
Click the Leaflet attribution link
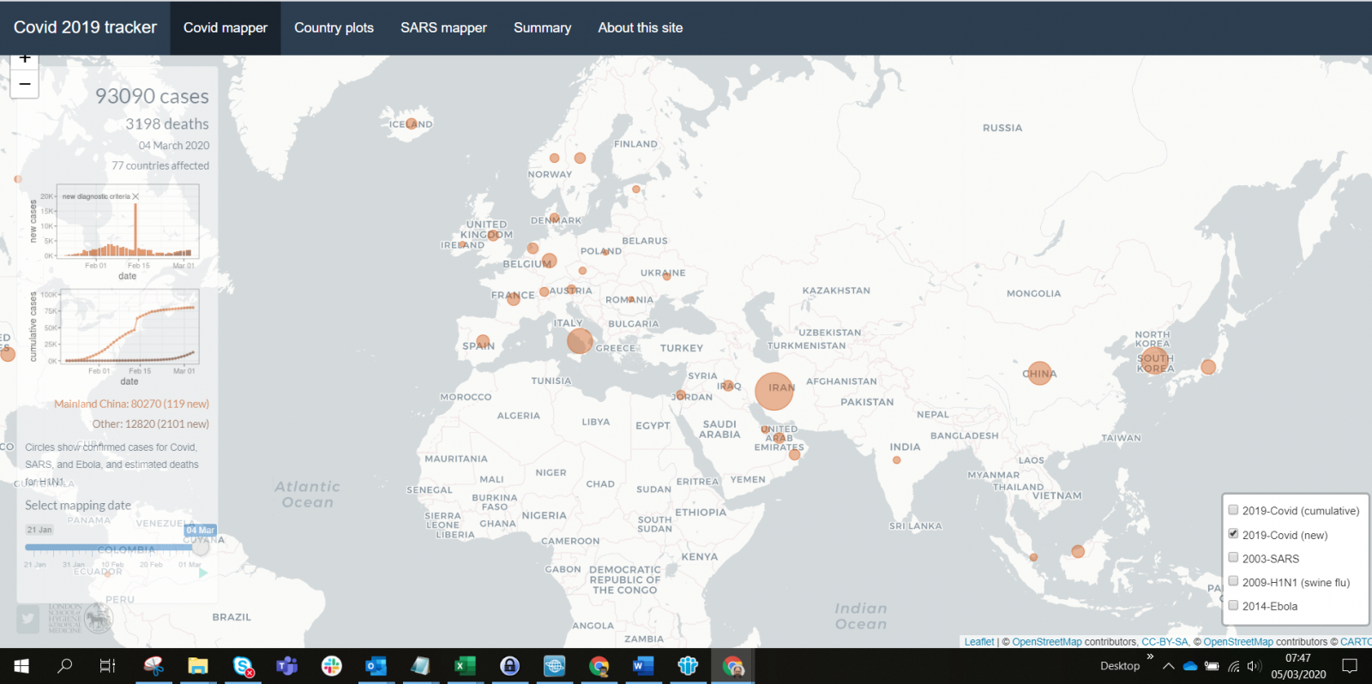[978, 642]
